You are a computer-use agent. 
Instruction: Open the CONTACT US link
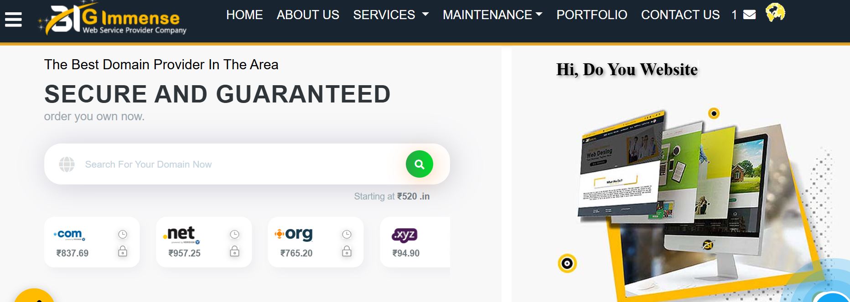coord(680,15)
